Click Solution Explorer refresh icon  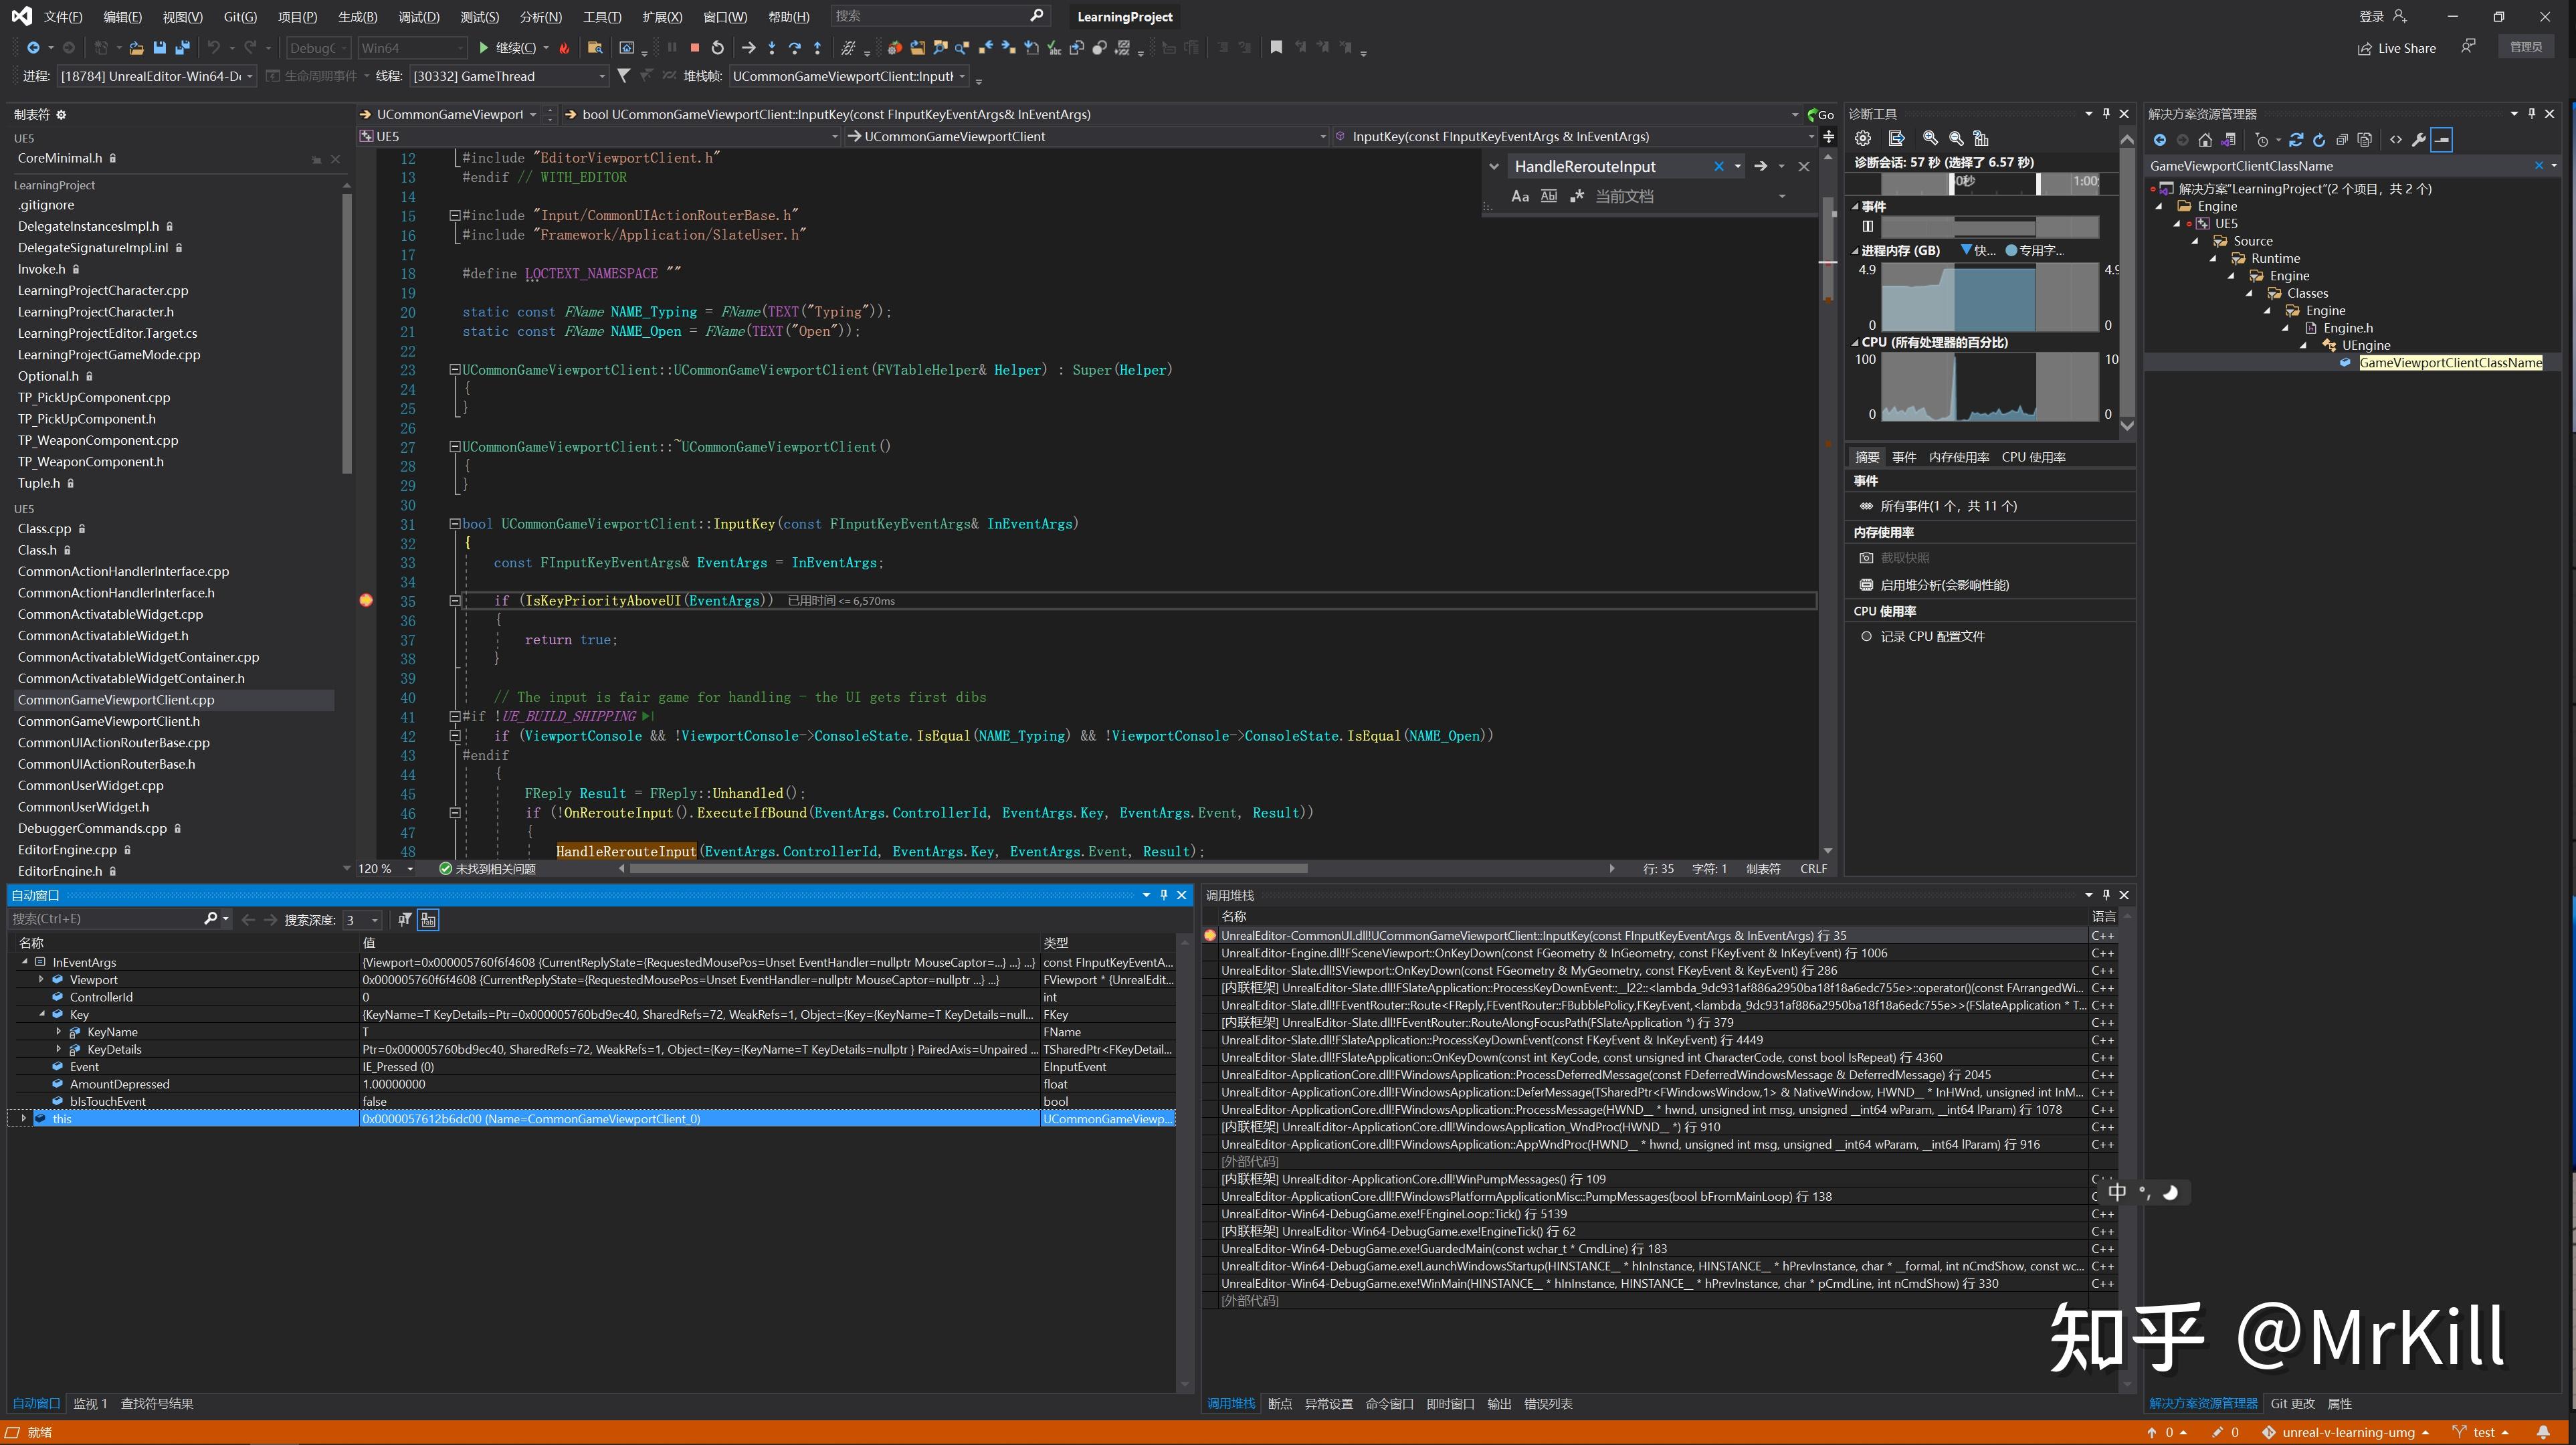[x=2319, y=140]
